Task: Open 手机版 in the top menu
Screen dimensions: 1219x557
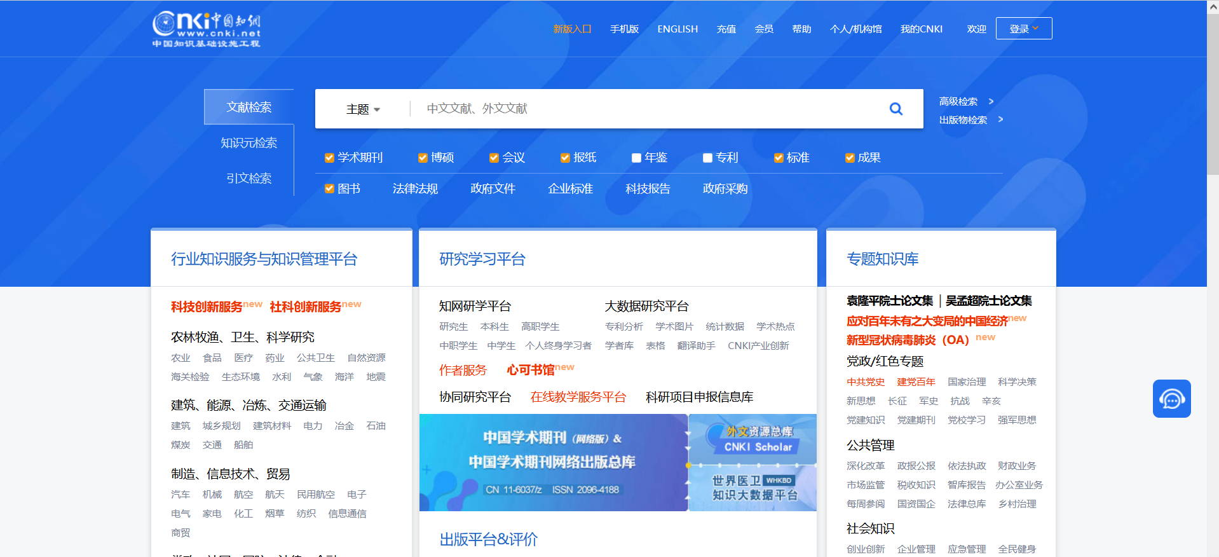Action: click(624, 29)
